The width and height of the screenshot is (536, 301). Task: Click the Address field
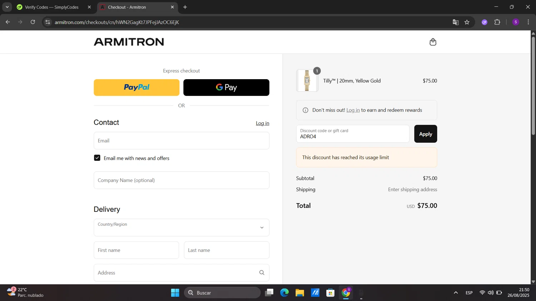pos(182,273)
